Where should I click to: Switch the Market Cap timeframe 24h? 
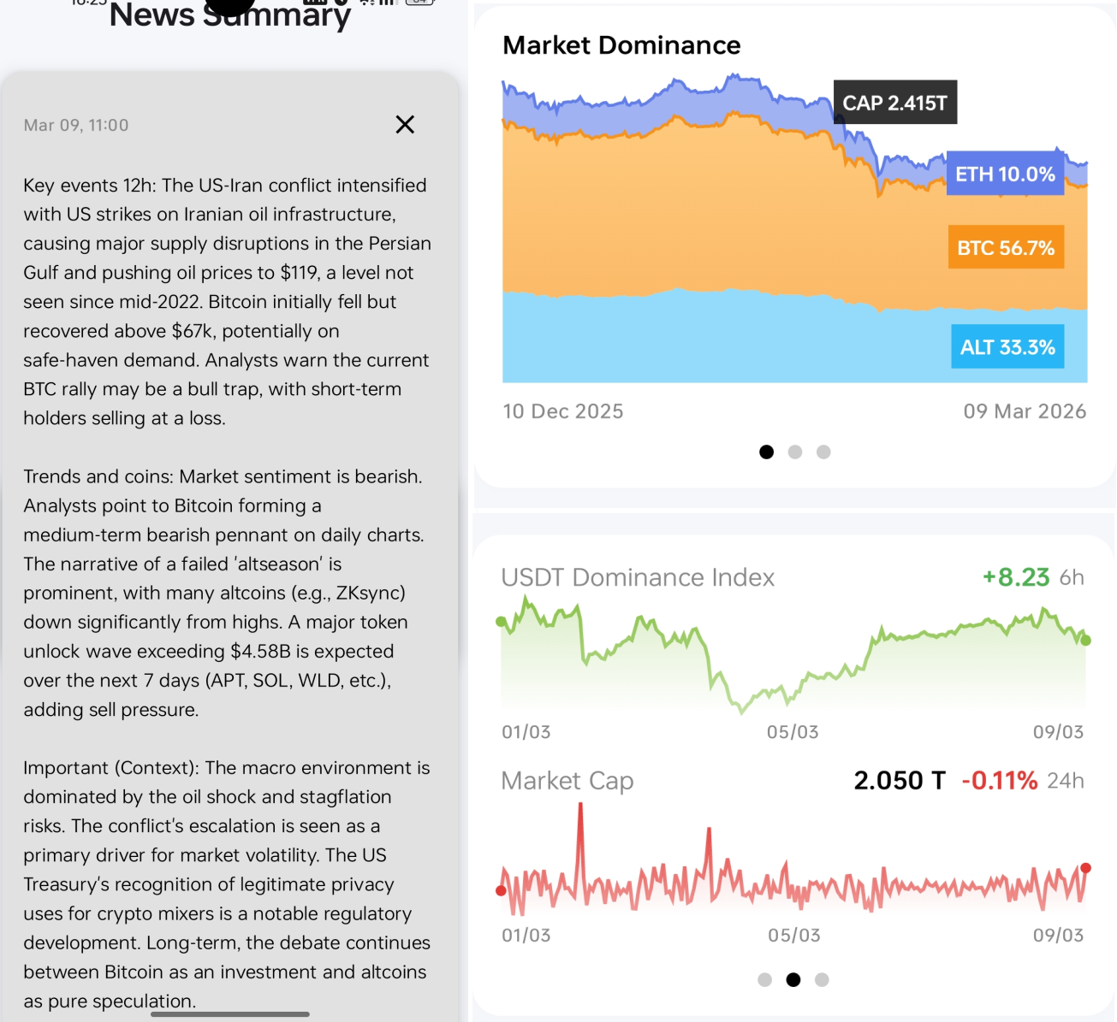click(x=1066, y=780)
